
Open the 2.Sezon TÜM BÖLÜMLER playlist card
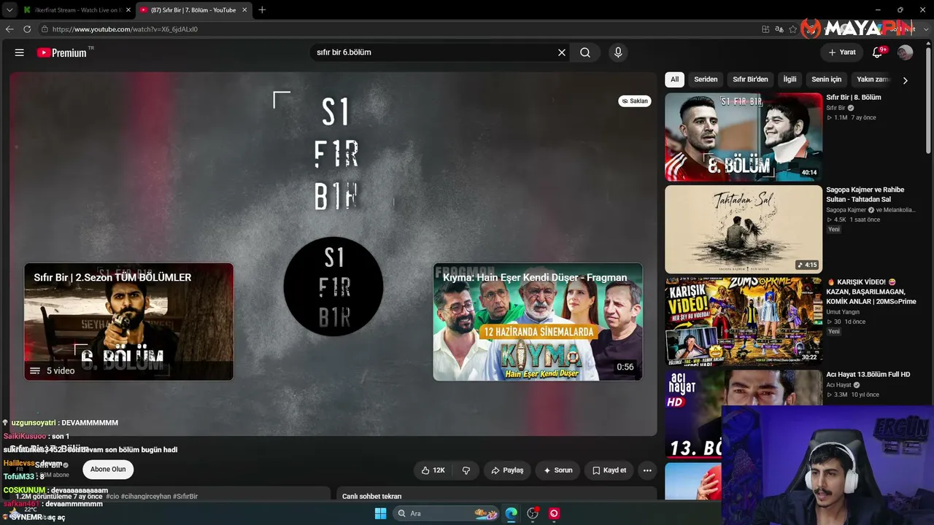pyautogui.click(x=128, y=322)
